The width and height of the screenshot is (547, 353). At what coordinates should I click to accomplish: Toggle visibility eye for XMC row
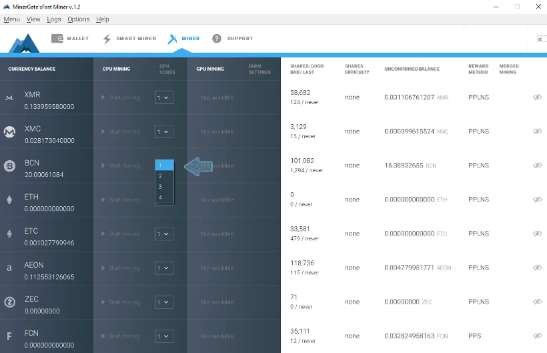coord(537,131)
